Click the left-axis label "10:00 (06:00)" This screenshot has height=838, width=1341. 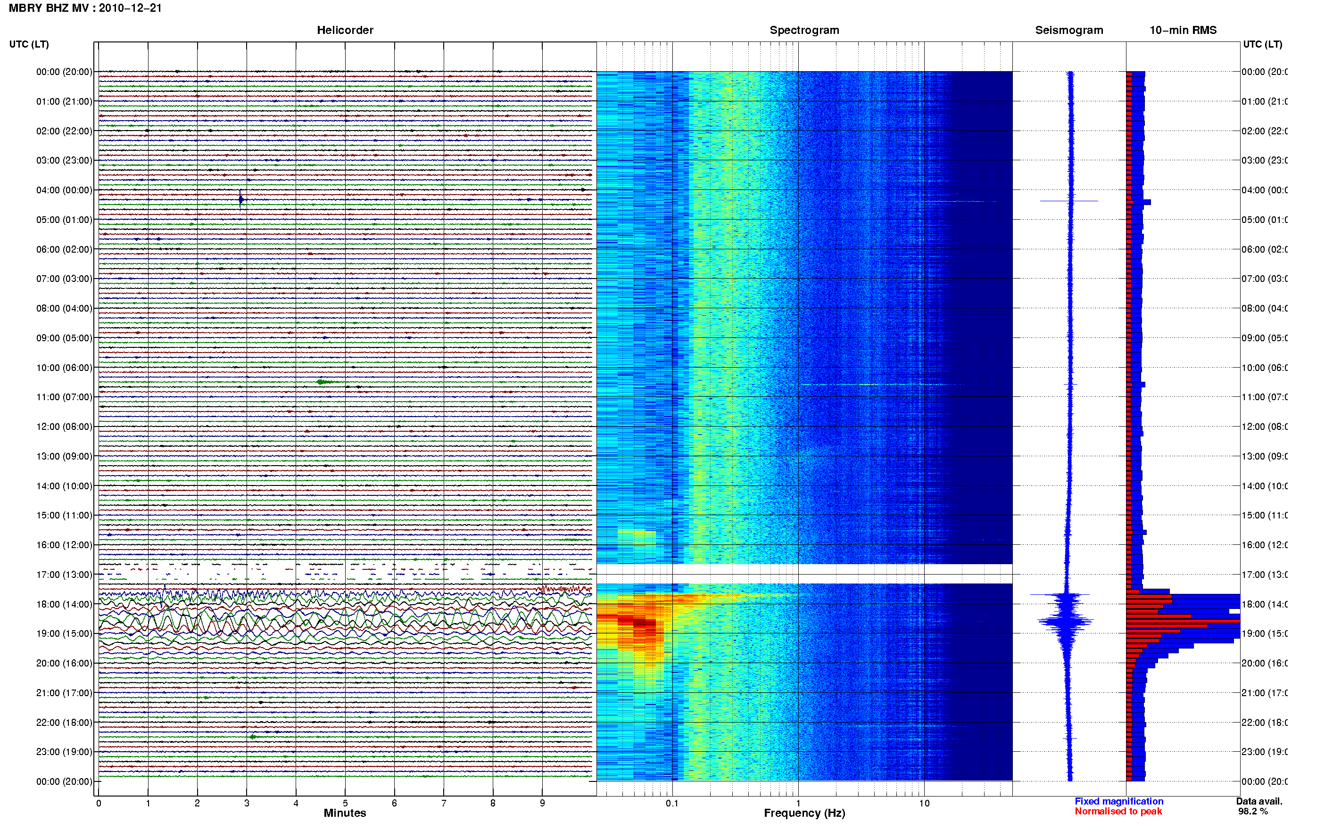coord(64,368)
